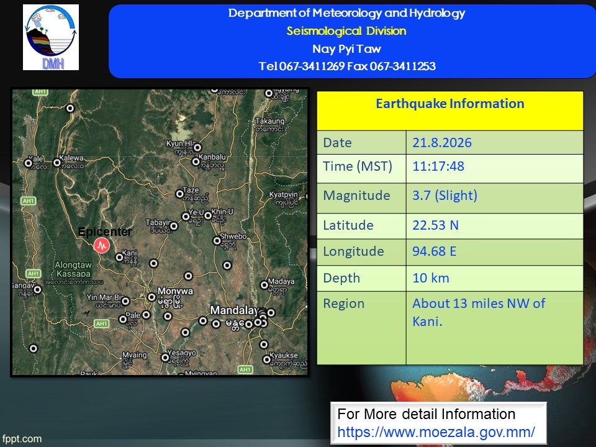The width and height of the screenshot is (596, 447).
Task: Click the Pale town marker
Action: click(123, 319)
